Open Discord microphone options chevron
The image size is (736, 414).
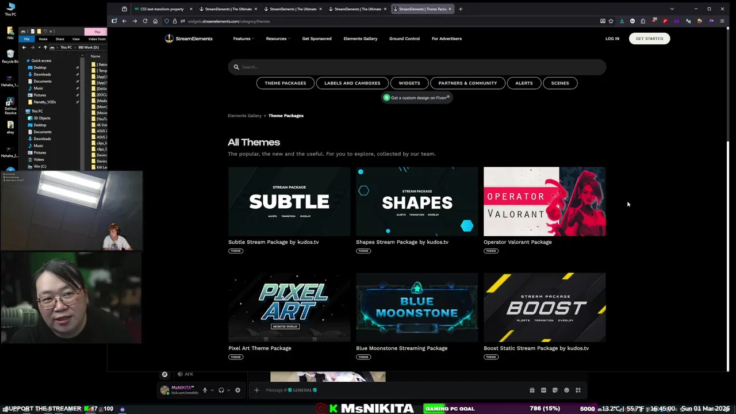(x=212, y=390)
